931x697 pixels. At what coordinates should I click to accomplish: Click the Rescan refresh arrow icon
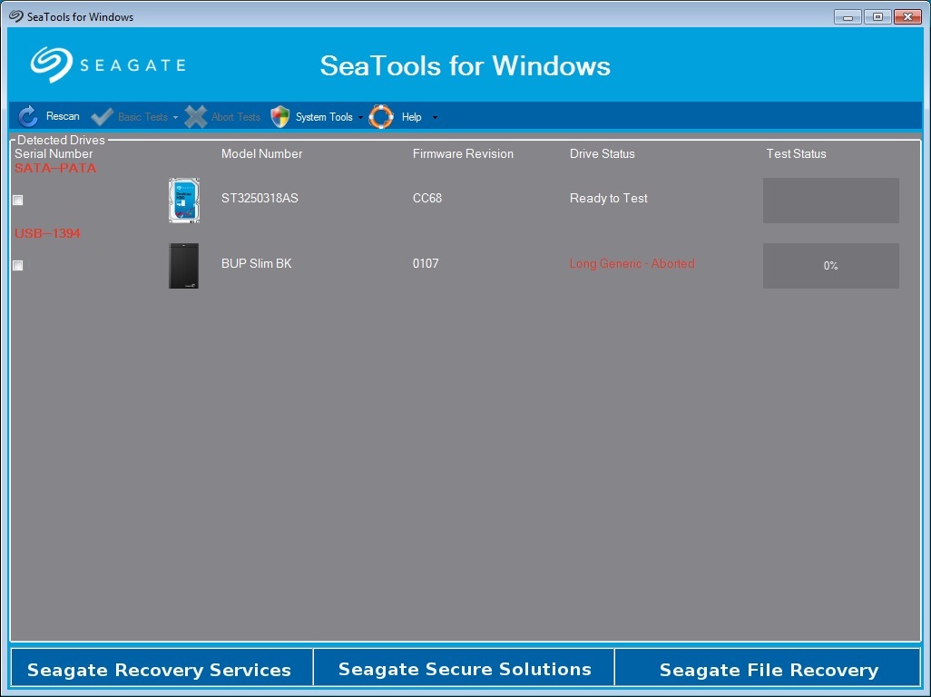tap(27, 116)
